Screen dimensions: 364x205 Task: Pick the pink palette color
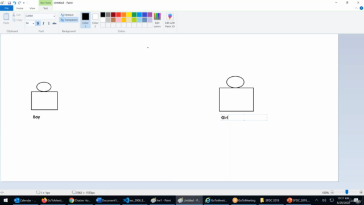(x=118, y=20)
